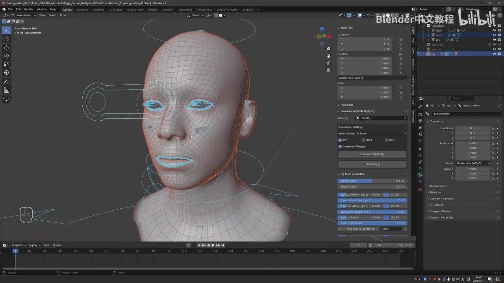This screenshot has height=283, width=504.
Task: Enable the MCH bone layer checkbox
Action: [x=363, y=140]
